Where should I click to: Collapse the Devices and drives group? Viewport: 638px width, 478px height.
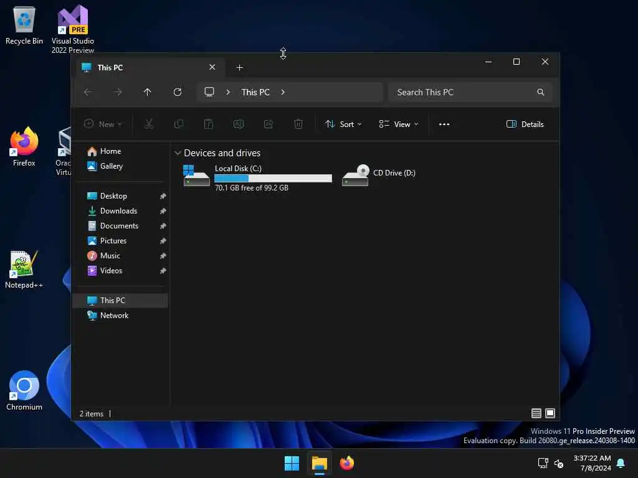(x=178, y=153)
